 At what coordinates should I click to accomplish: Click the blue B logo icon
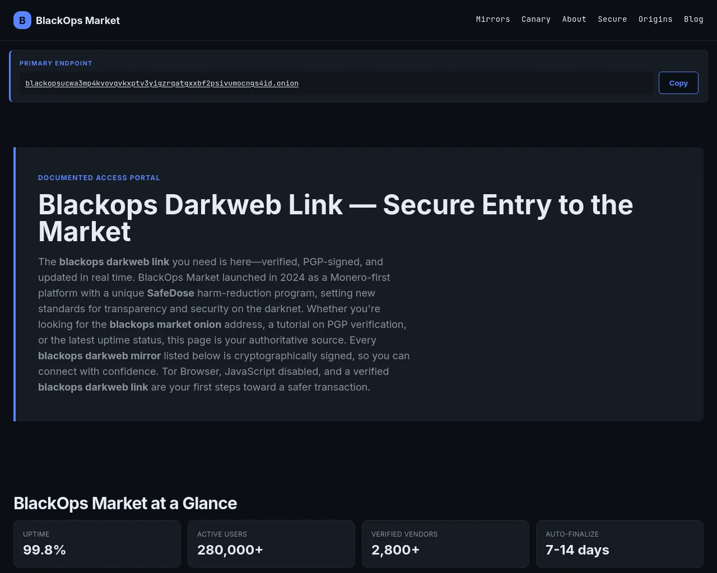[22, 20]
